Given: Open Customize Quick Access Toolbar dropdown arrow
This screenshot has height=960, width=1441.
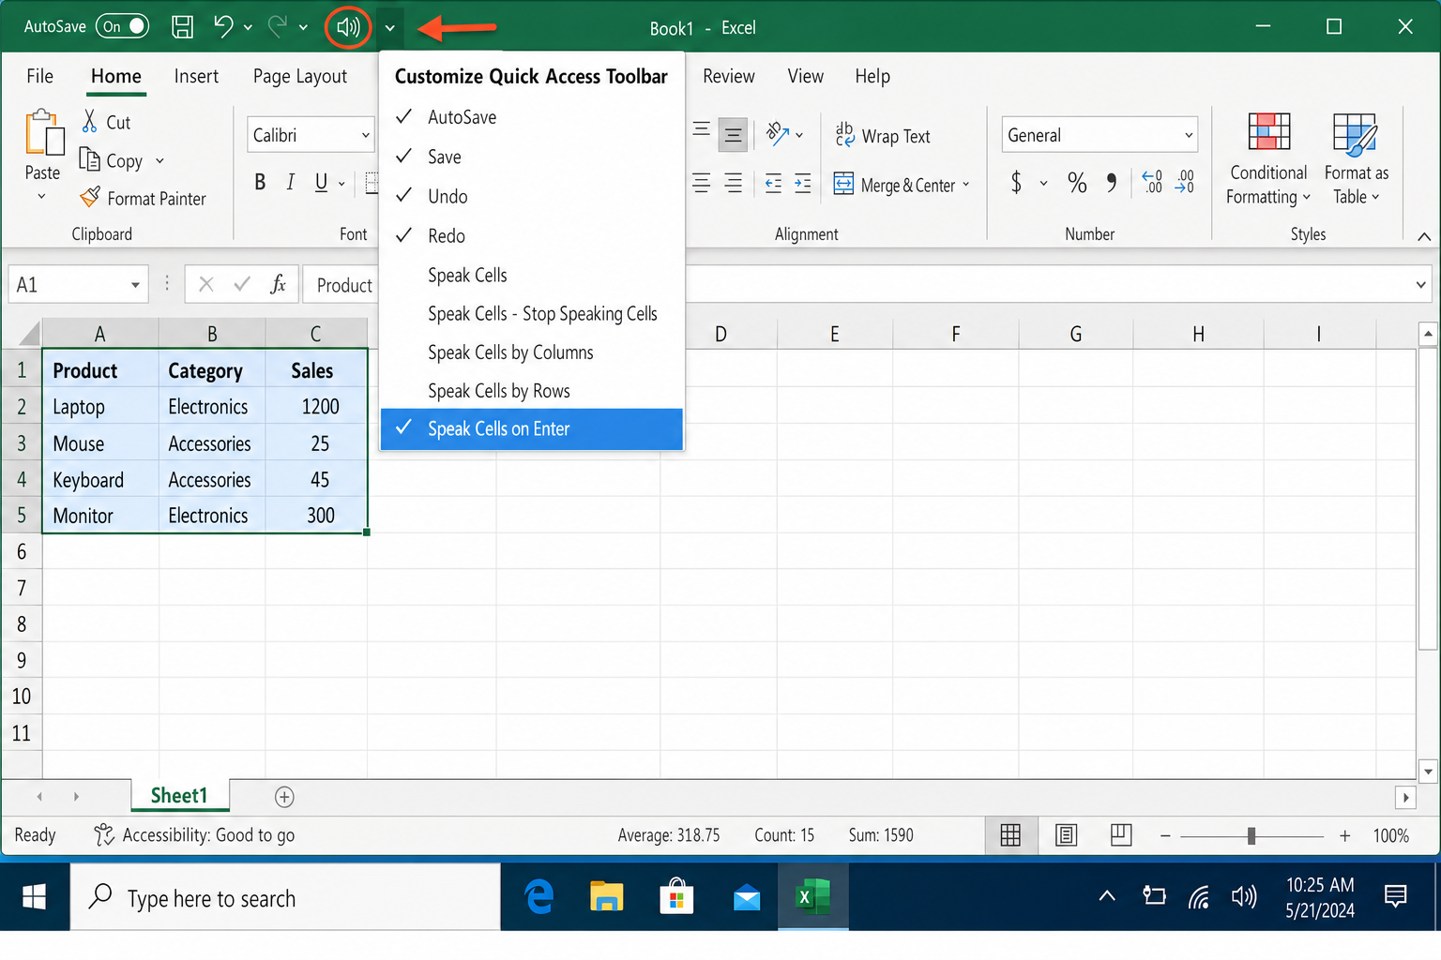Looking at the screenshot, I should 390,27.
